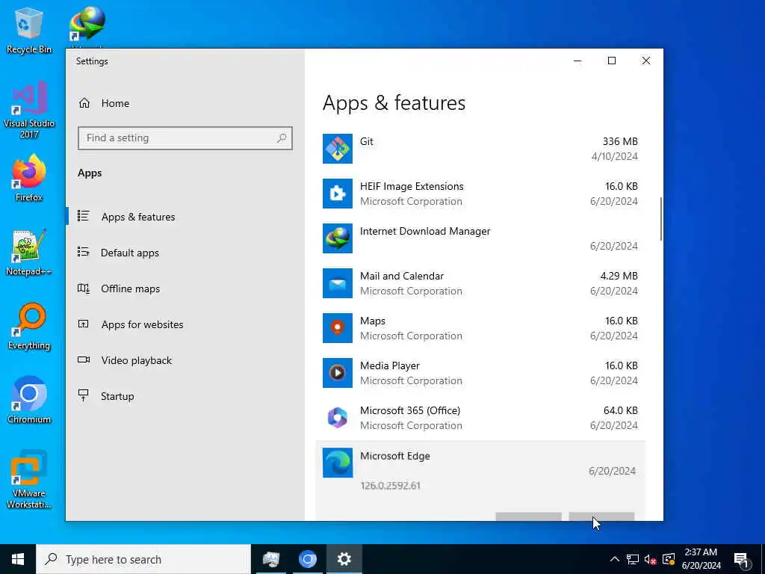Open the Apps for websites page
765x574 pixels.
pyautogui.click(x=185, y=324)
